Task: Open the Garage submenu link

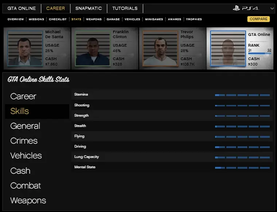Action: pyautogui.click(x=113, y=19)
